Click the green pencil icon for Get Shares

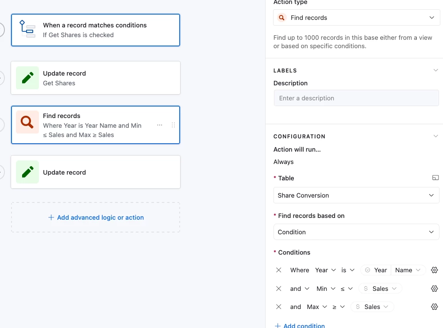(27, 78)
